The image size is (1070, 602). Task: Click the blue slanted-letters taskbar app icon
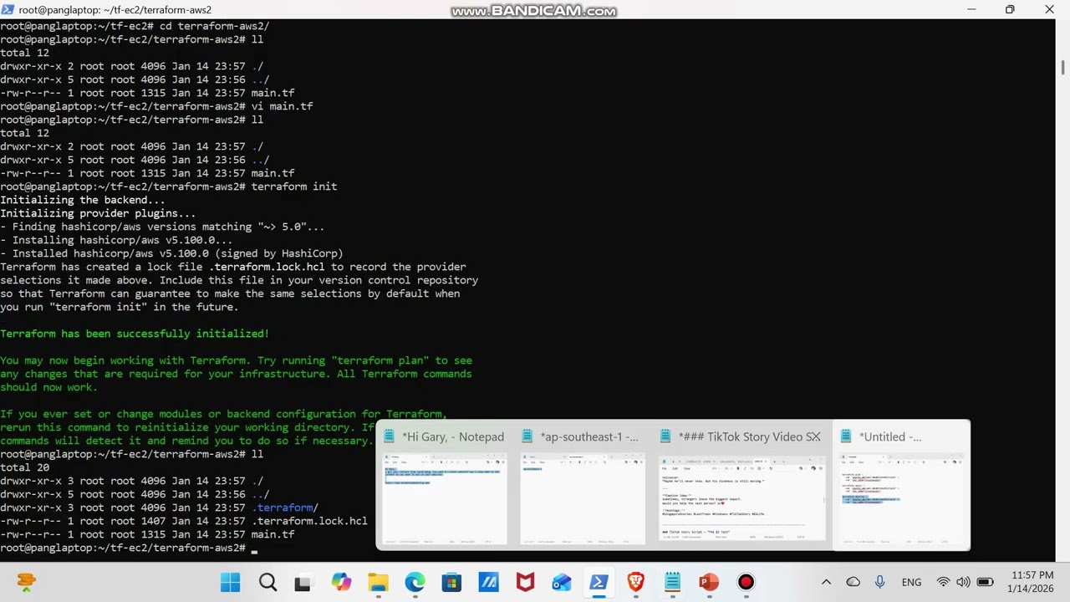[488, 582]
